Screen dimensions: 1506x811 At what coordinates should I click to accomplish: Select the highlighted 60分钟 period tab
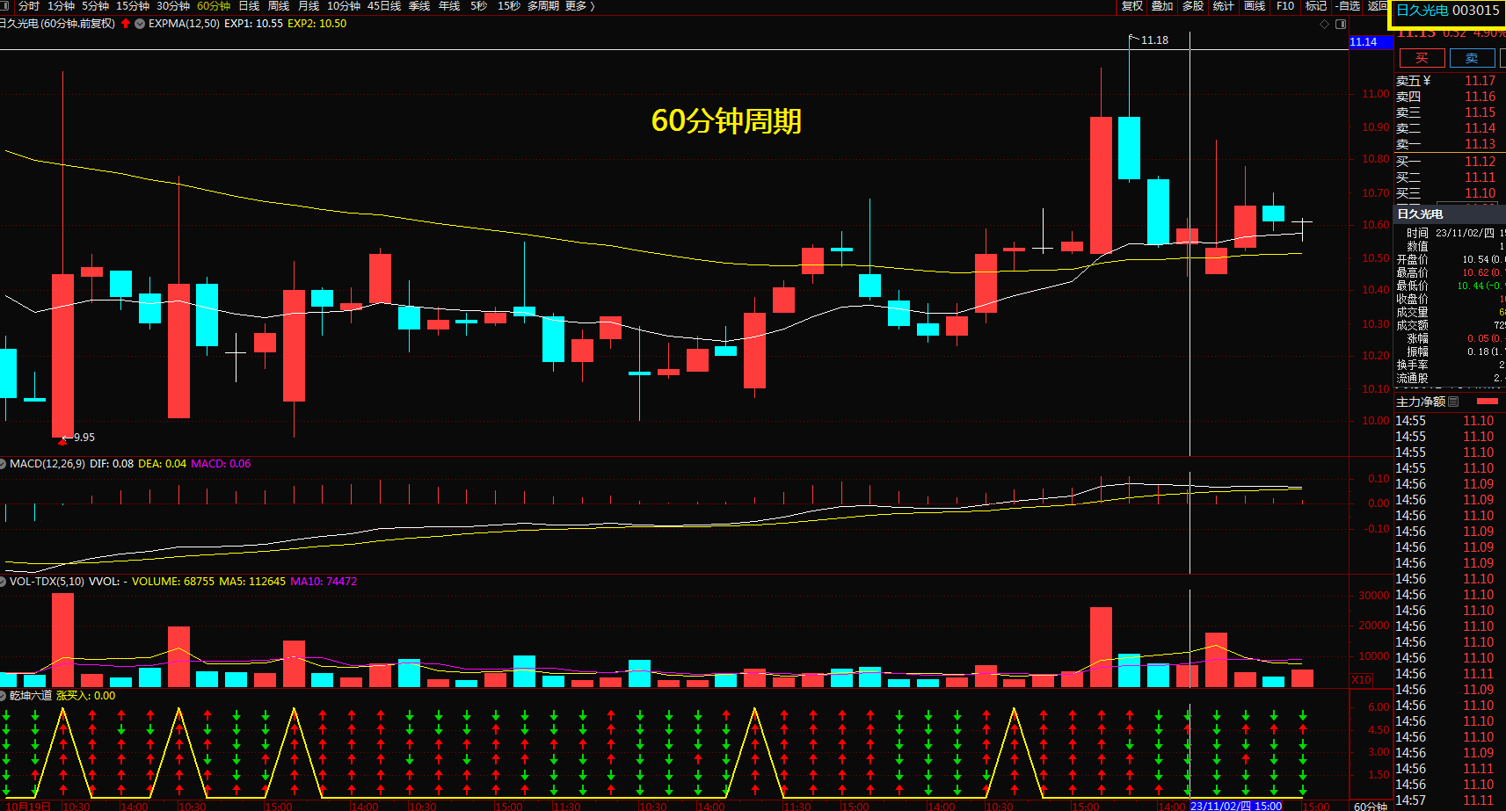click(214, 6)
